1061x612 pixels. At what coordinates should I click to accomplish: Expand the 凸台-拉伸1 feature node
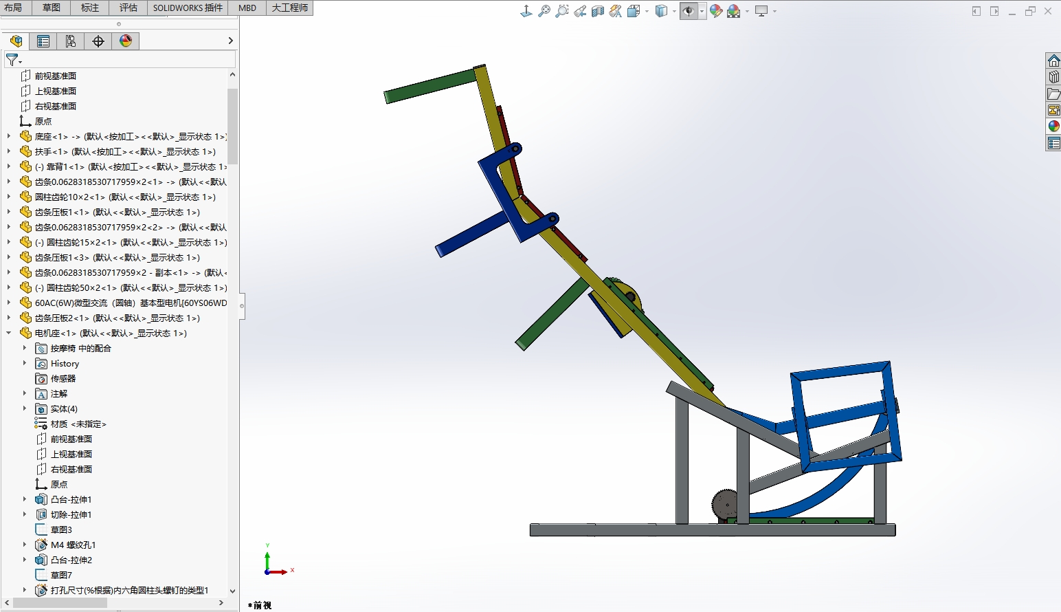pyautogui.click(x=24, y=499)
